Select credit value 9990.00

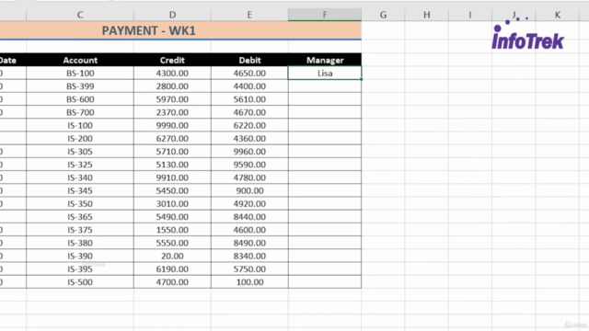pyautogui.click(x=172, y=125)
